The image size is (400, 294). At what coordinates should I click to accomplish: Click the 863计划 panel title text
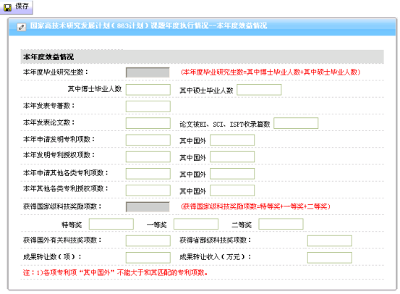[149, 26]
